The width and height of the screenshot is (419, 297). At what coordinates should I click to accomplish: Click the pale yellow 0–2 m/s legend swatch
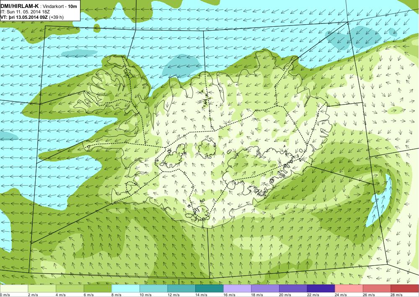tap(14, 289)
